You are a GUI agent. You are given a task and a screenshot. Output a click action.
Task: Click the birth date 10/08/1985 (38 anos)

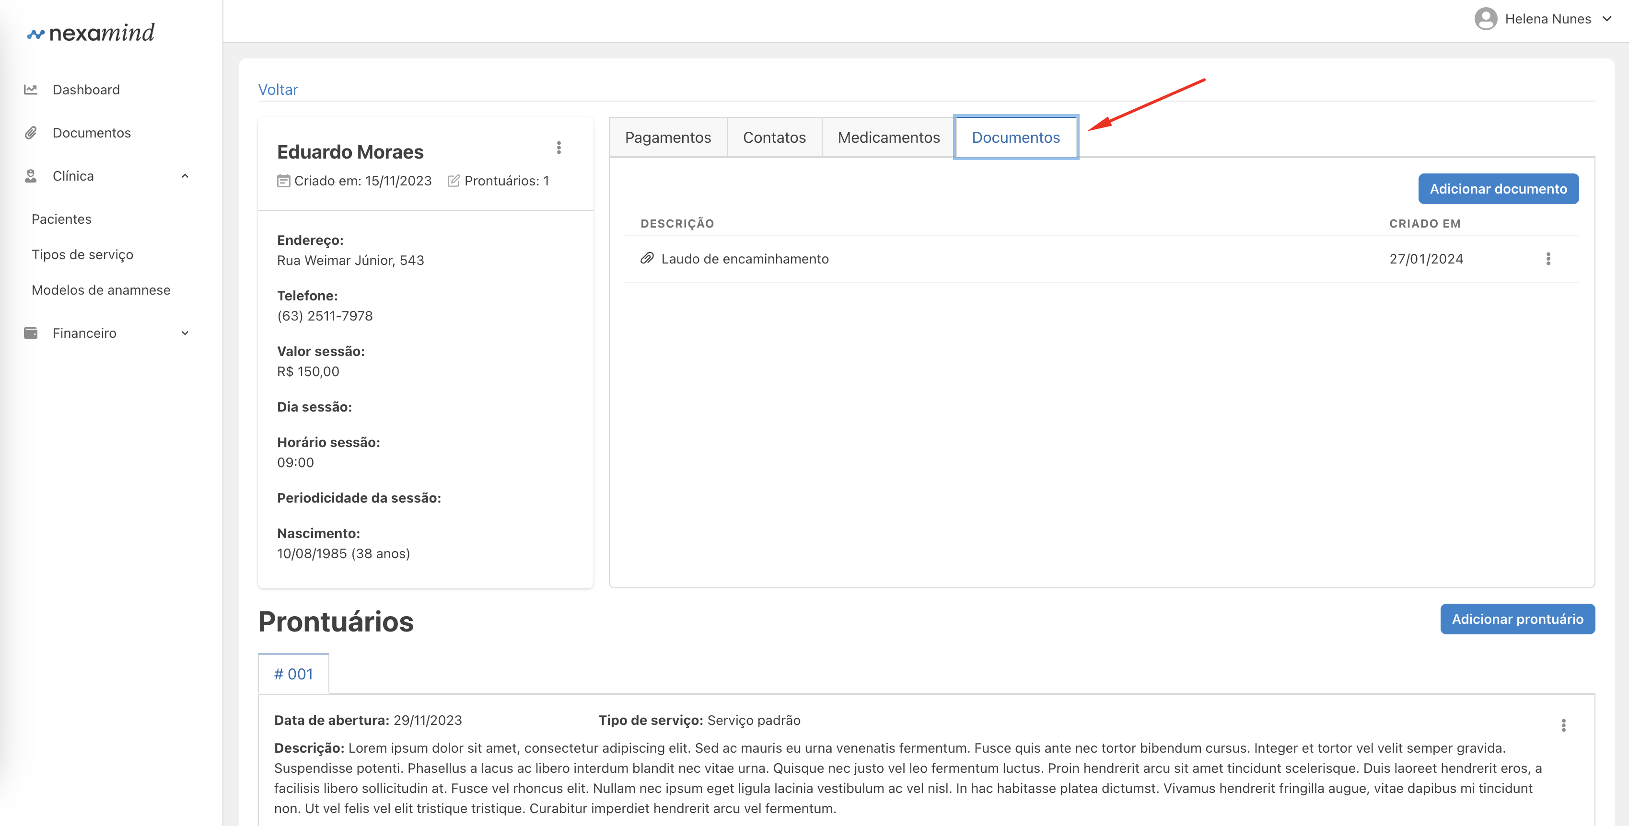(x=343, y=553)
